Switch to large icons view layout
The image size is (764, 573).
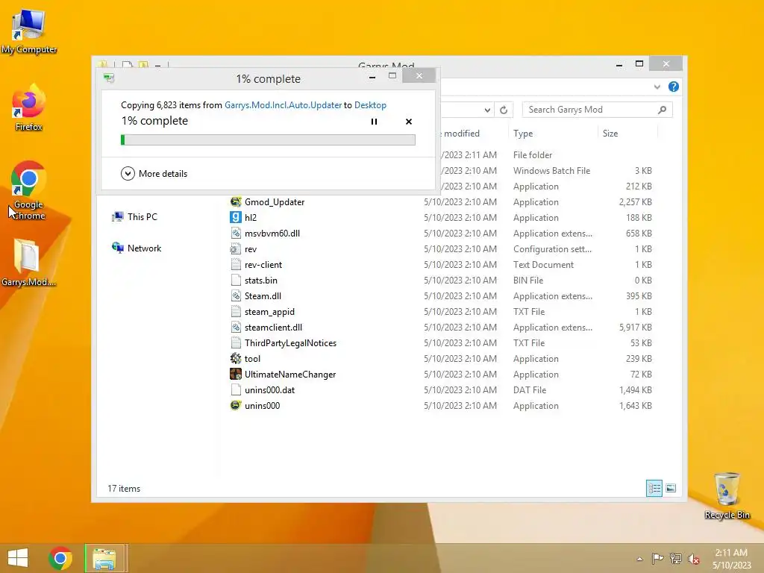[x=671, y=488]
